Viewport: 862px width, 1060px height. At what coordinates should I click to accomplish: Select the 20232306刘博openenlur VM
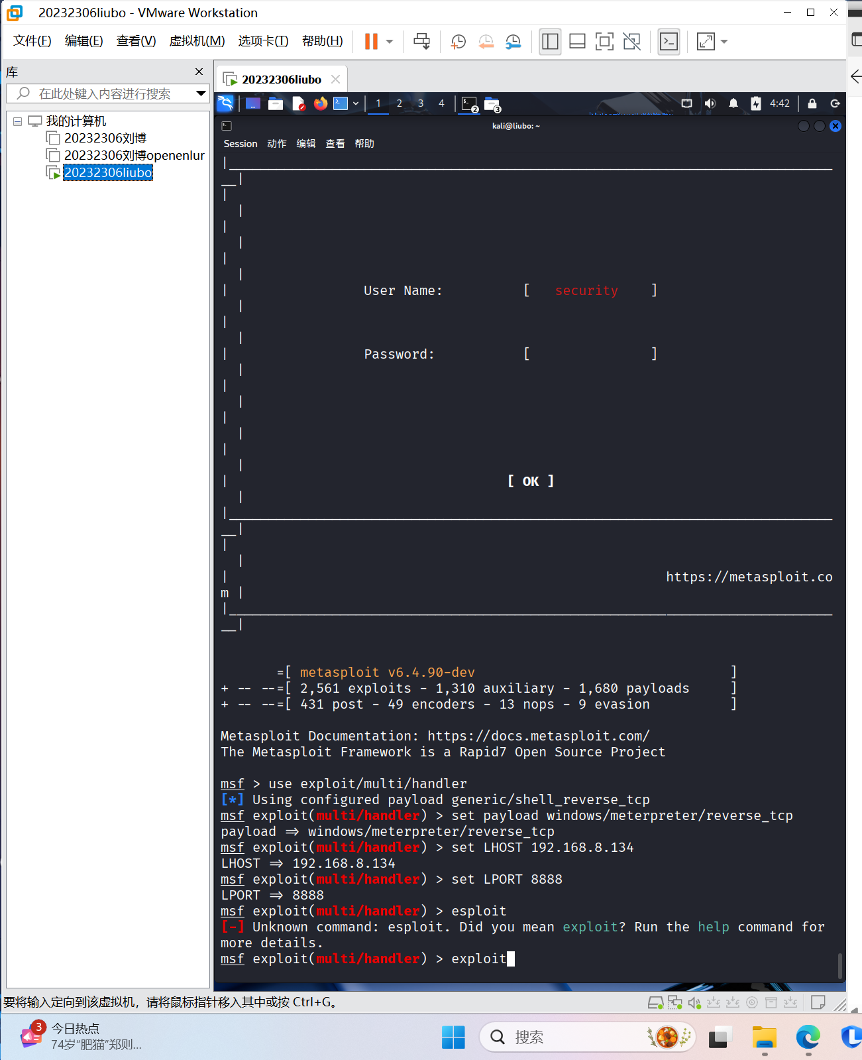(134, 155)
